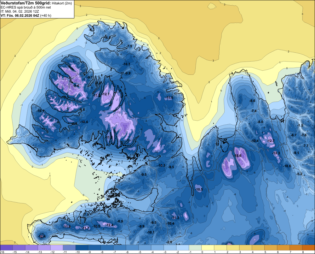Pick the legend swatch between -16 and -15

coord(6,248)
